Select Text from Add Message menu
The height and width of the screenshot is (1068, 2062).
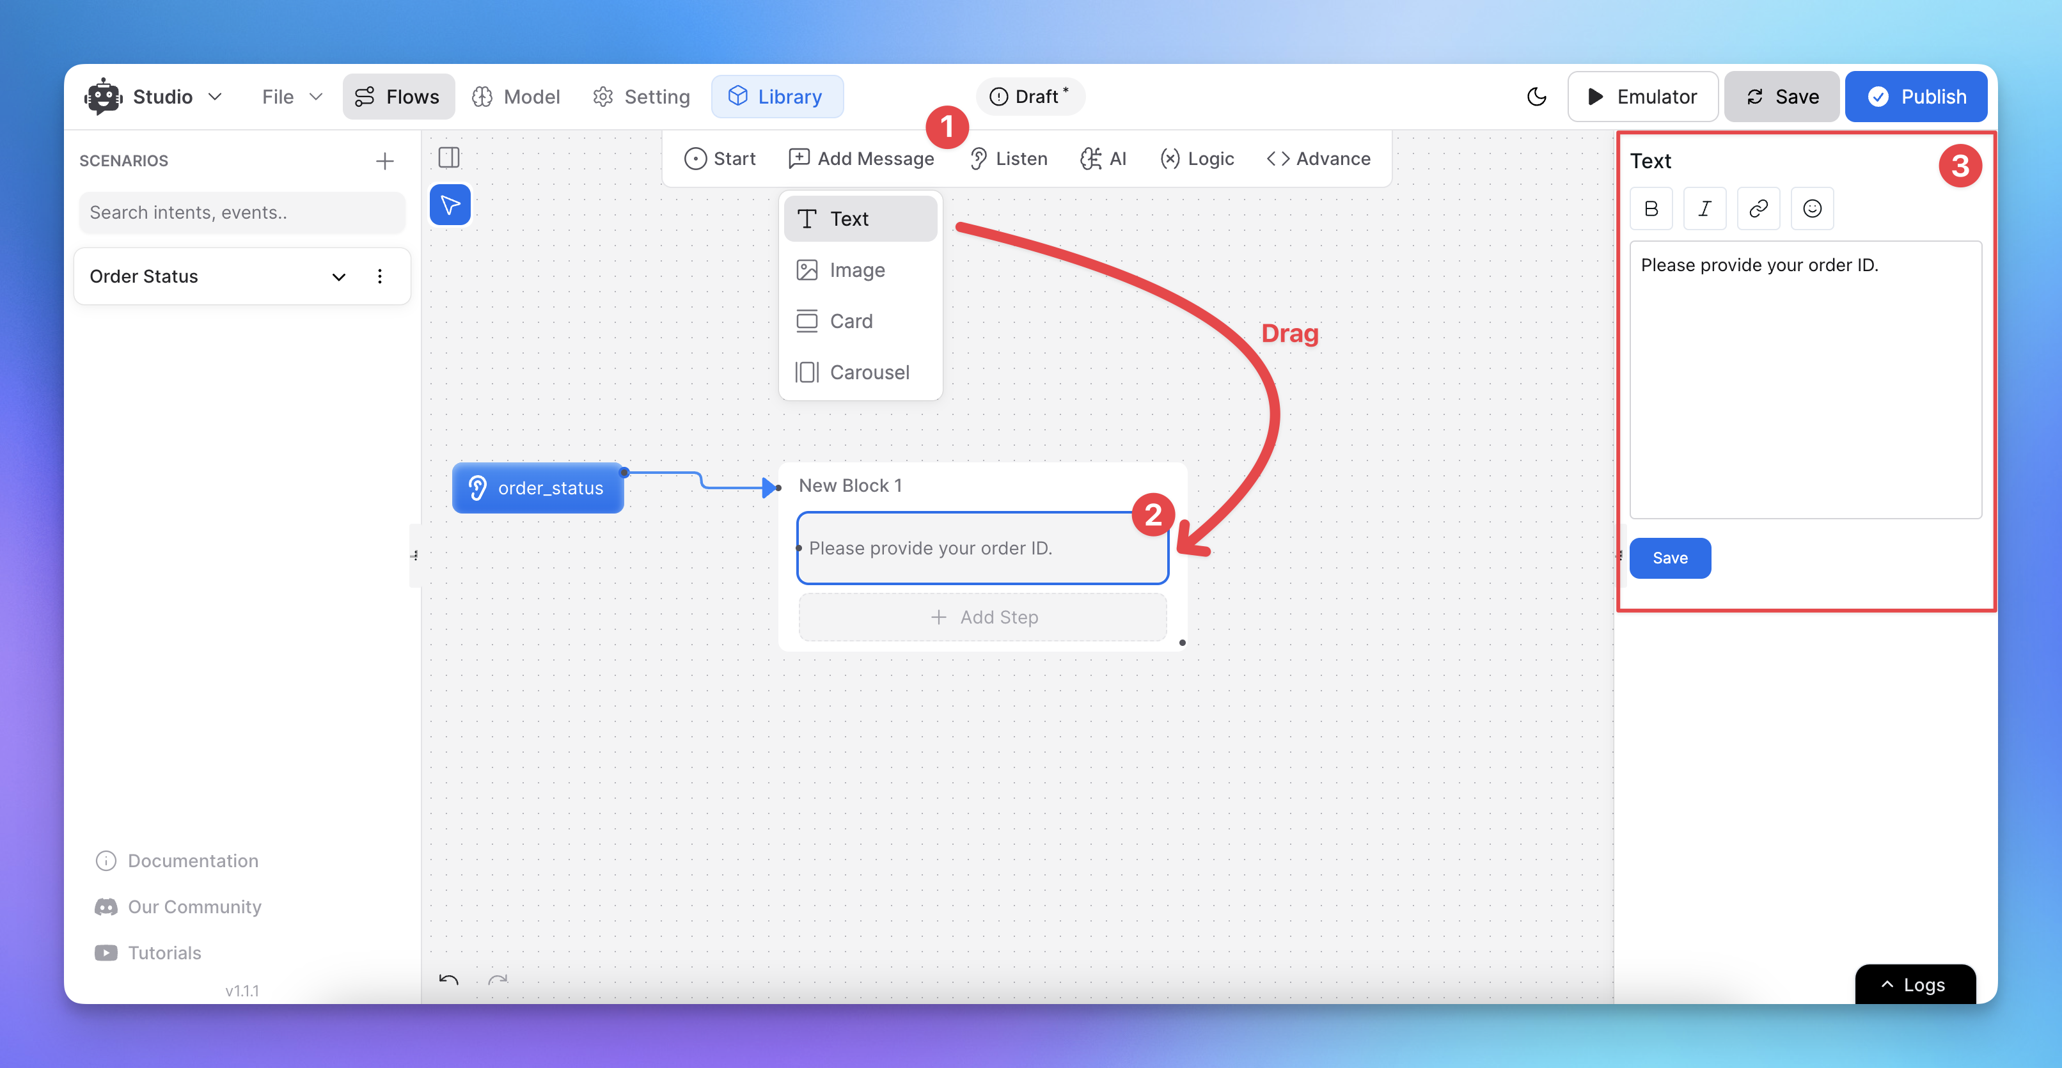[860, 219]
